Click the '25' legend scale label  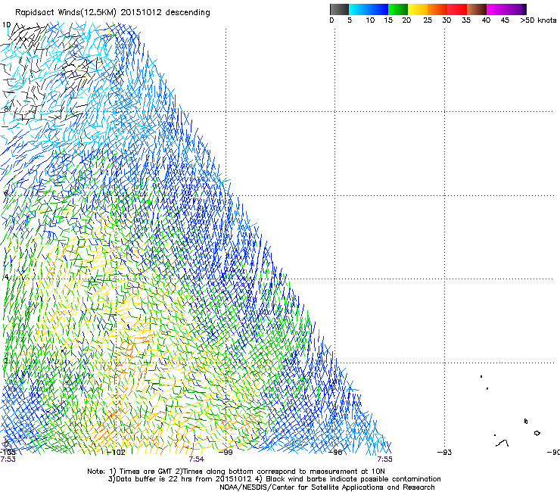coord(428,20)
